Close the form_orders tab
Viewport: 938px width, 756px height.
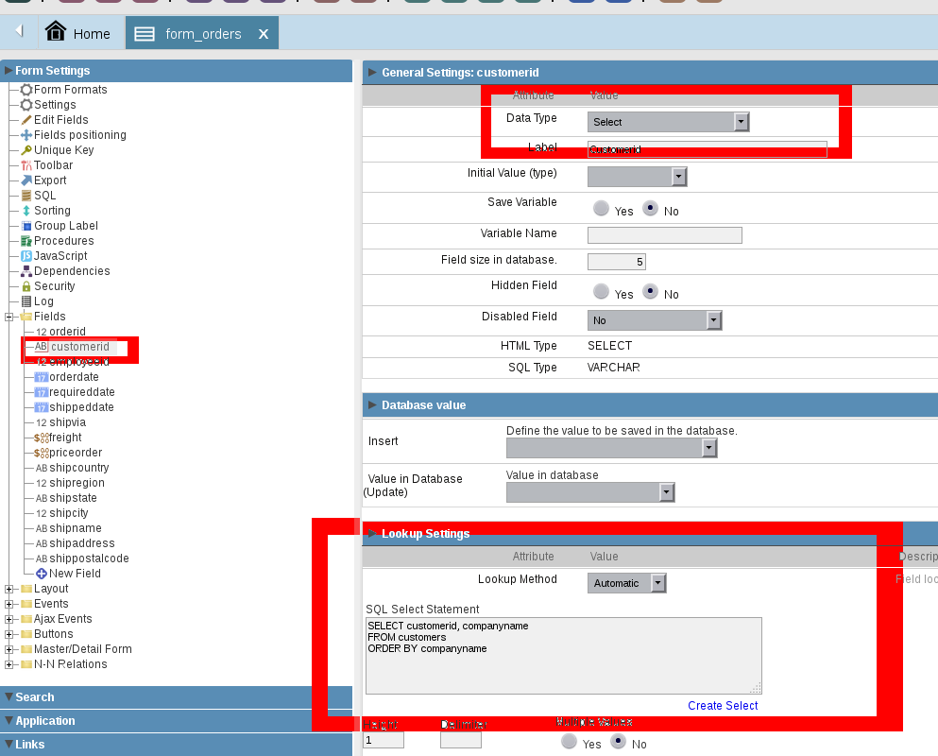pyautogui.click(x=264, y=34)
